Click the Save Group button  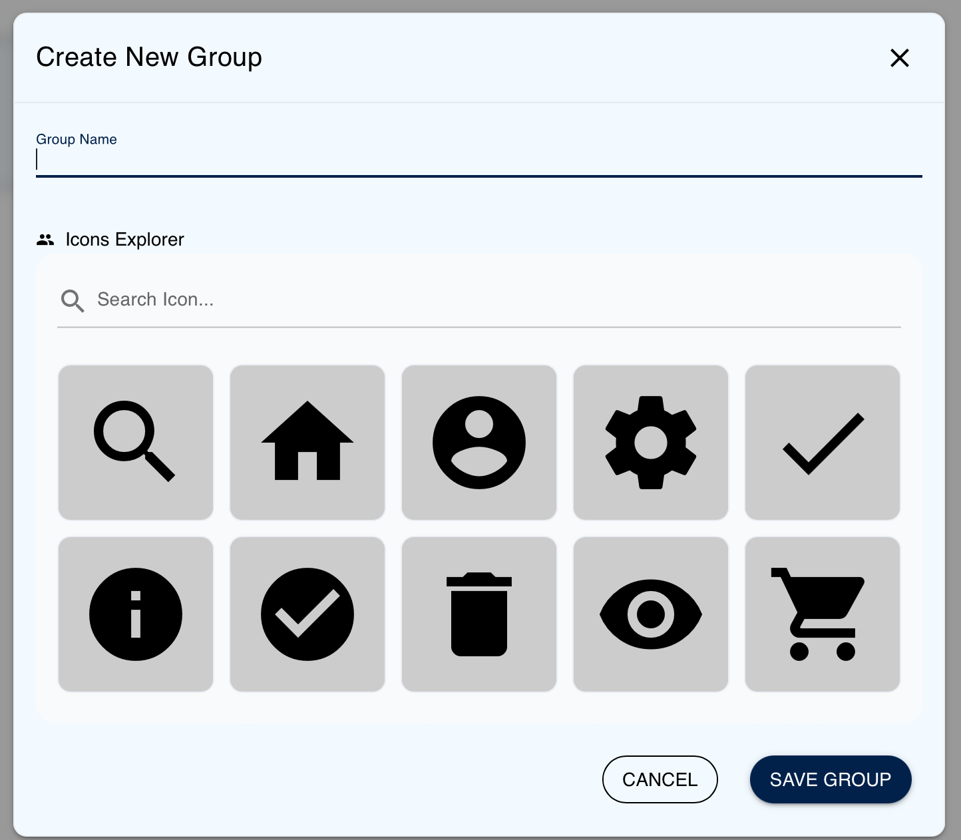(830, 779)
